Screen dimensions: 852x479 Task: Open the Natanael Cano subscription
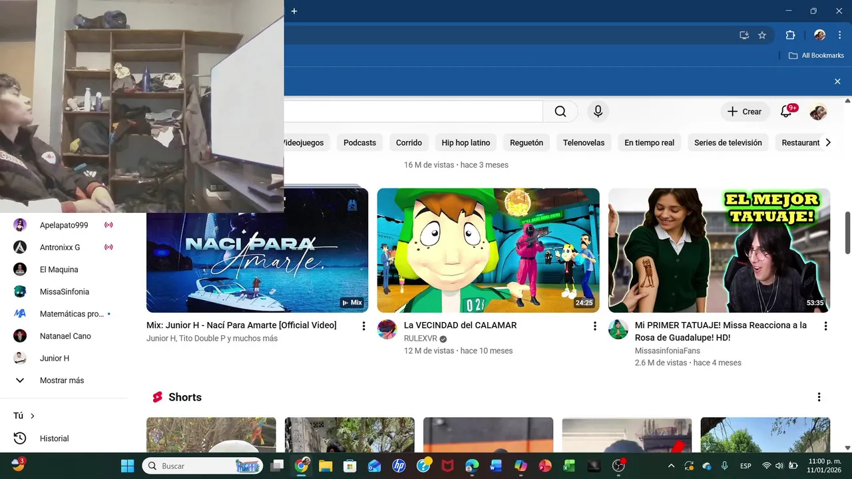click(x=64, y=336)
